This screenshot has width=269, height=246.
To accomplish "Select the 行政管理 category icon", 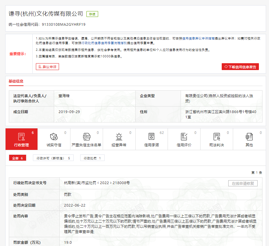I will (21, 137).
